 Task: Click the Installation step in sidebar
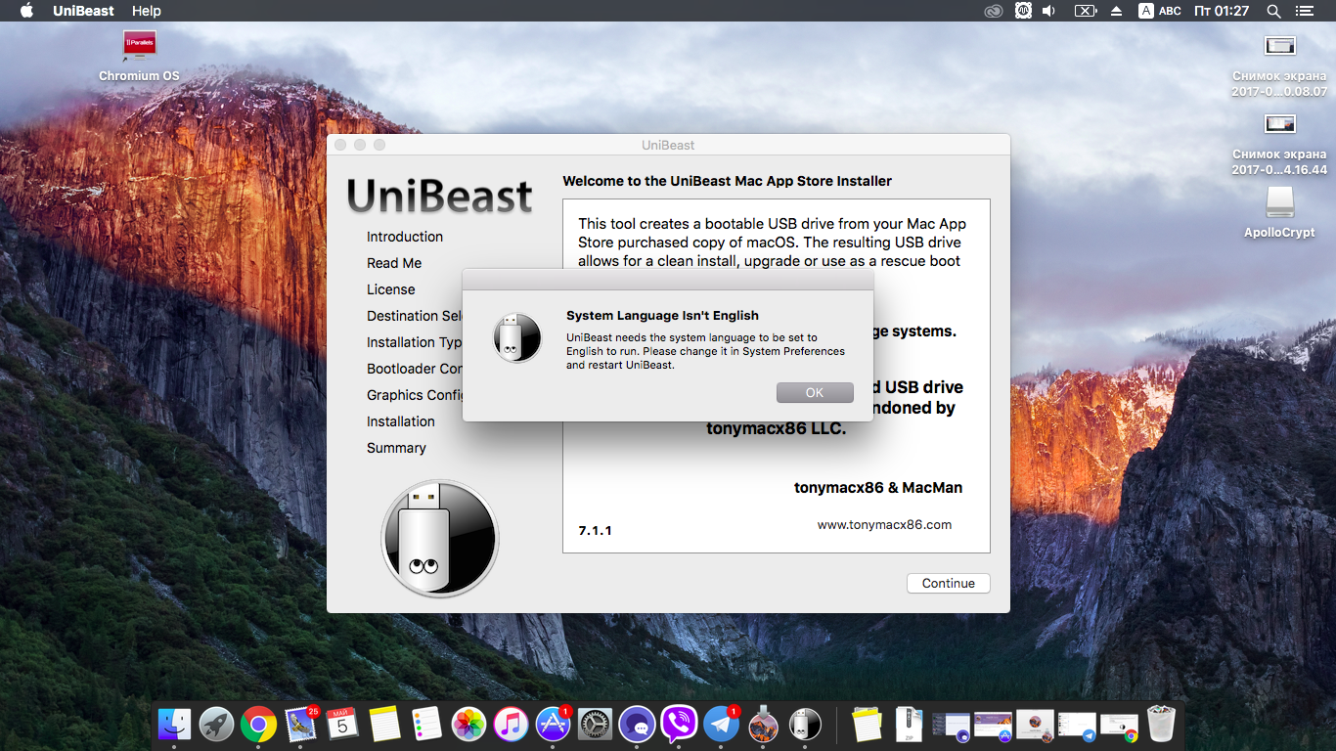pyautogui.click(x=401, y=421)
